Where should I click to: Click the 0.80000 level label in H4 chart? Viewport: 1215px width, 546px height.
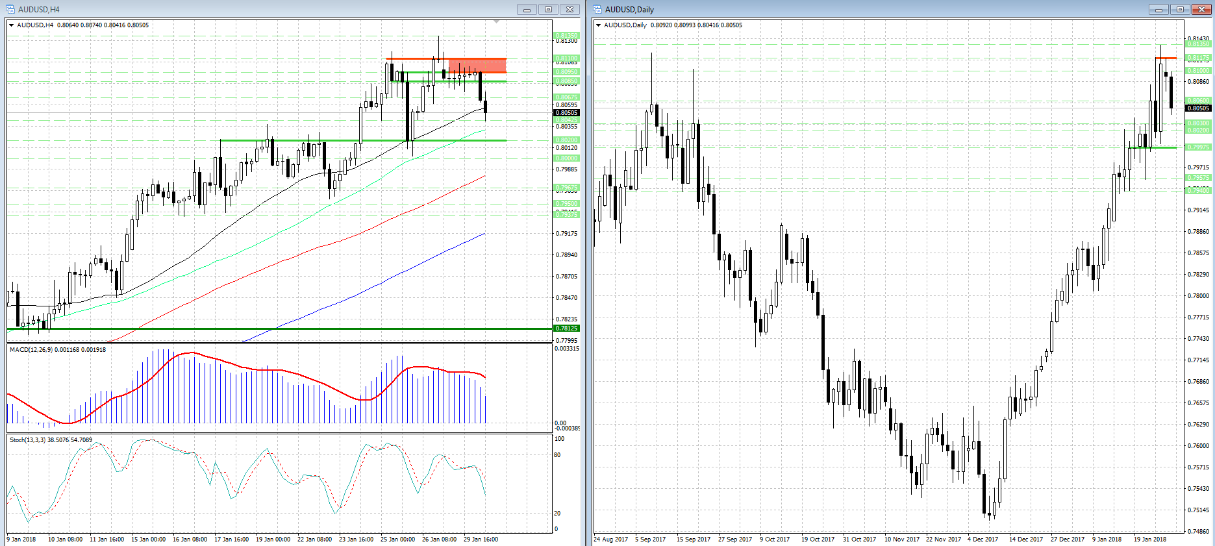(x=566, y=158)
